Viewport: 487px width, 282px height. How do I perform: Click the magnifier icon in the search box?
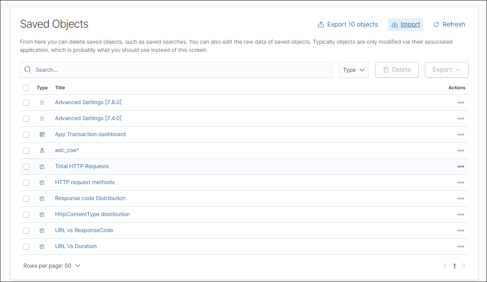28,70
